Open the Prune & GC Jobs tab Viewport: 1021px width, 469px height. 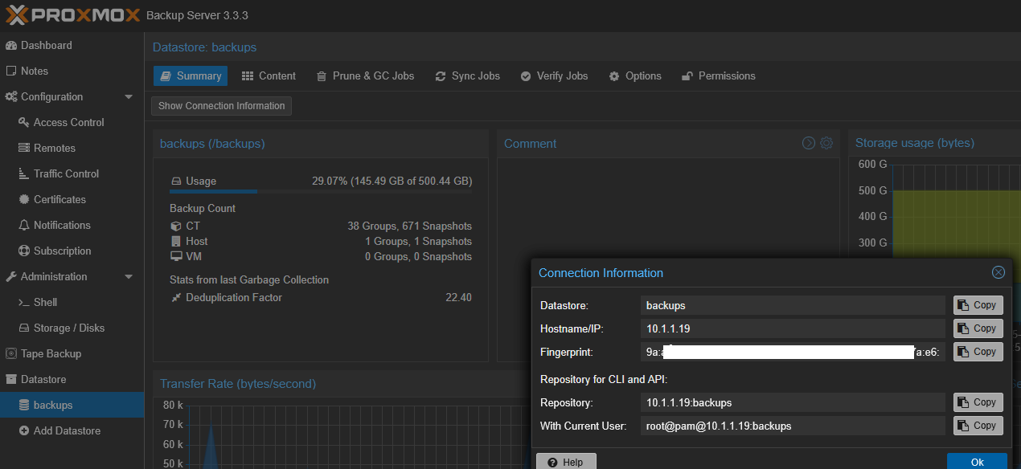(366, 75)
